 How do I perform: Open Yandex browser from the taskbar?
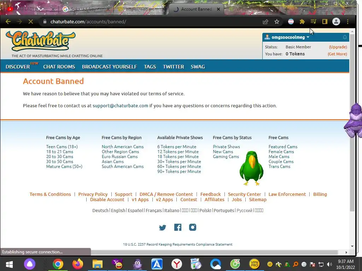point(177,264)
